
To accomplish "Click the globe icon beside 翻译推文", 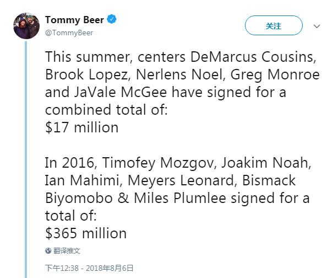I will click(x=48, y=251).
